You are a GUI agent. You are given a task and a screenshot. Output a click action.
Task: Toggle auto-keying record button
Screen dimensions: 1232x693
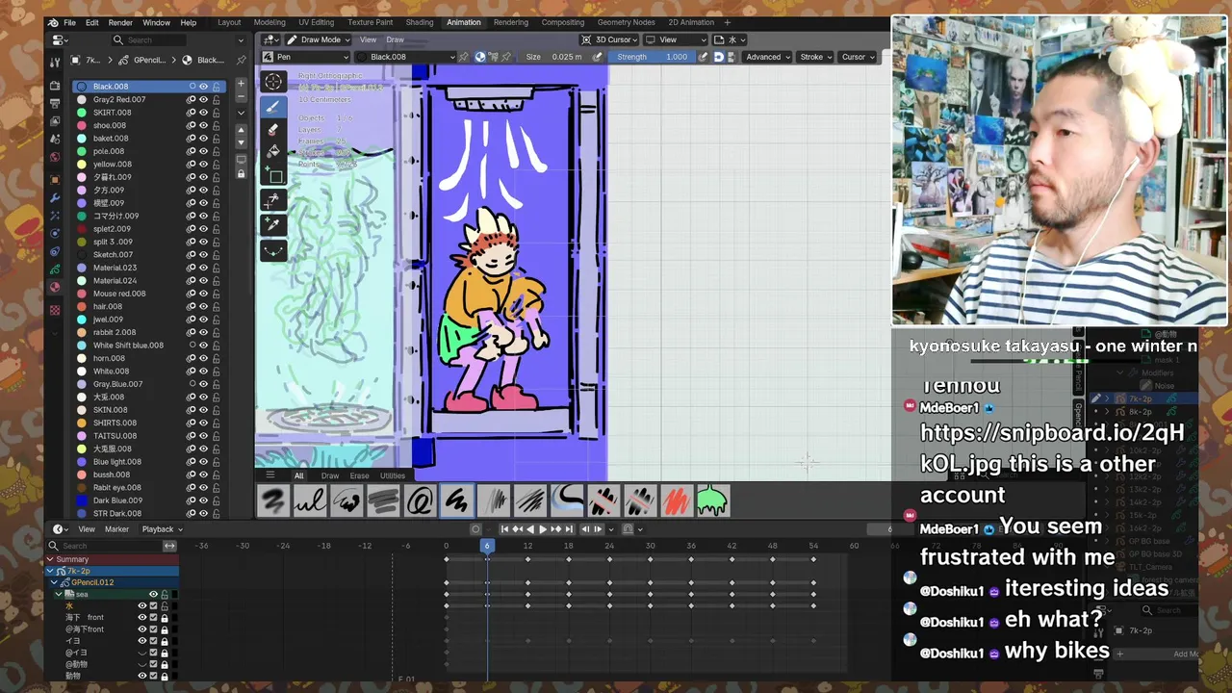click(x=475, y=528)
